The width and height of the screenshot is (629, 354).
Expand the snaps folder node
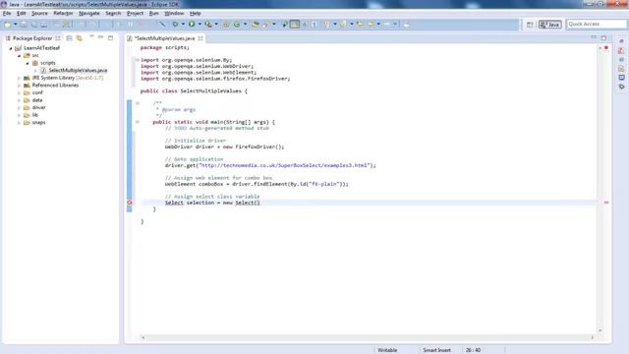click(x=19, y=123)
